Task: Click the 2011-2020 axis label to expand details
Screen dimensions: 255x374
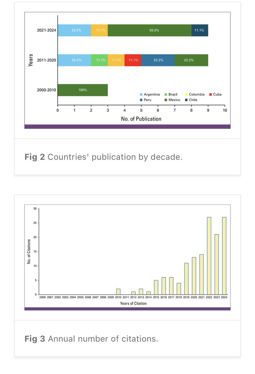Action: (x=46, y=60)
